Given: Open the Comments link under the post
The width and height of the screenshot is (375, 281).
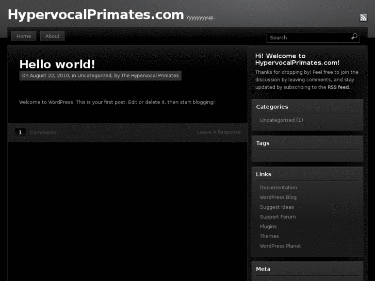Looking at the screenshot, I should pyautogui.click(x=43, y=133).
